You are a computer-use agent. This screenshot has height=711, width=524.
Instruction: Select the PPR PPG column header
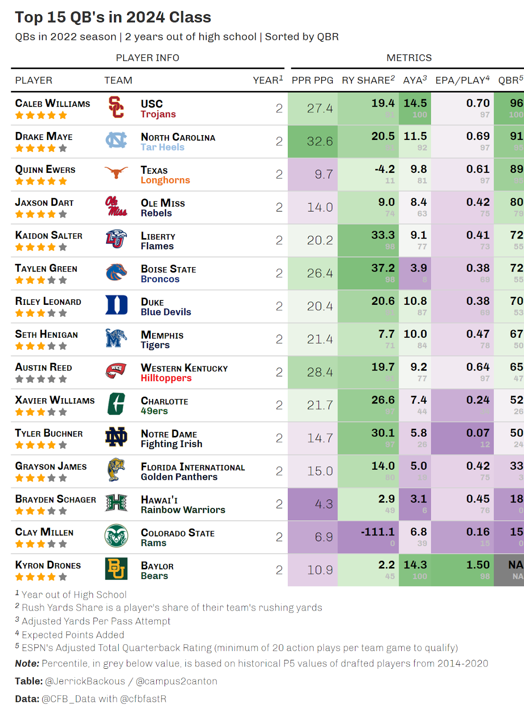click(x=312, y=80)
